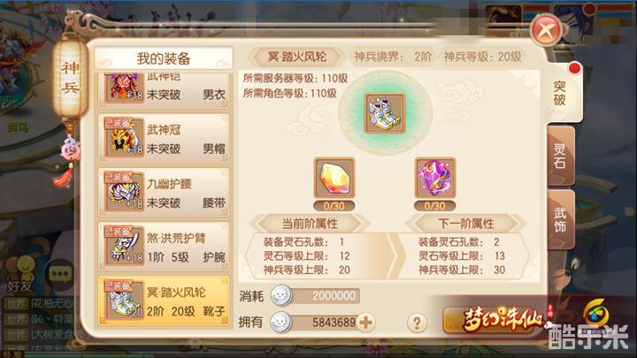Switch to the 灵石 tab

(560, 156)
